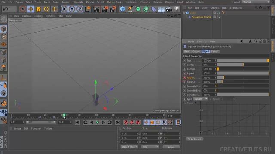Switch to the Falloff tab
This screenshot has height=154, width=275.
tap(215, 51)
